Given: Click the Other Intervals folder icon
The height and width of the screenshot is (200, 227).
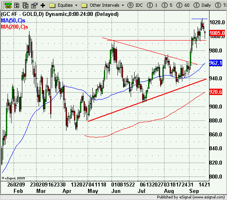Looking at the screenshot, I should tap(84, 6).
